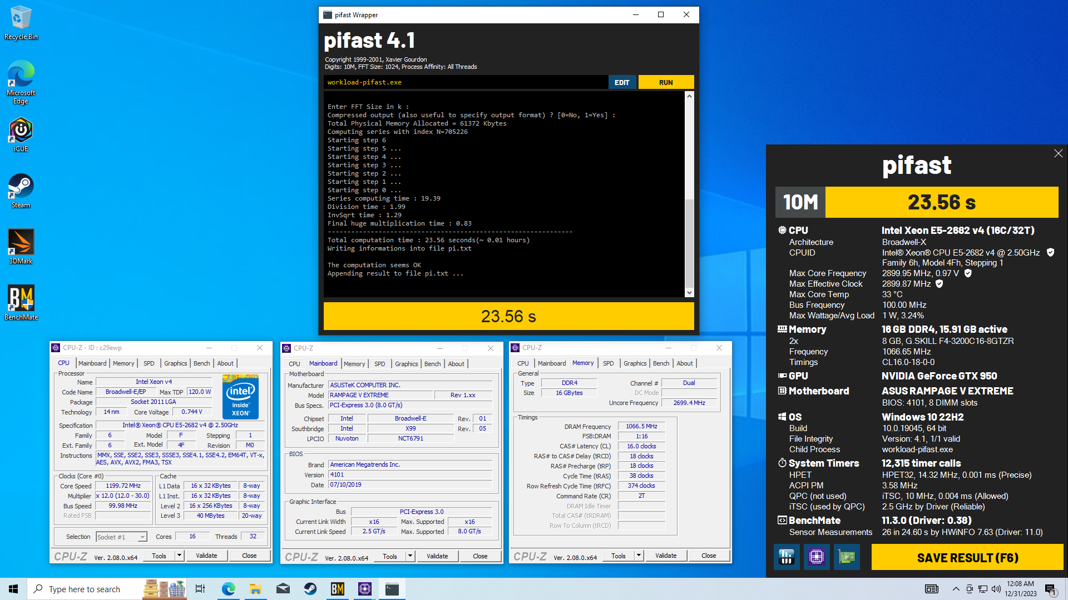
Task: Open volume control in system tray
Action: 996,589
